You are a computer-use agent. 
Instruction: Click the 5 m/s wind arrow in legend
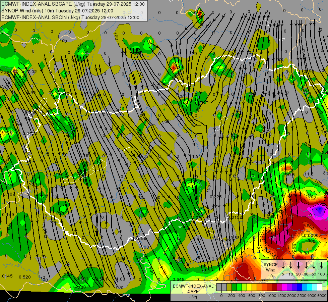tap(283, 265)
